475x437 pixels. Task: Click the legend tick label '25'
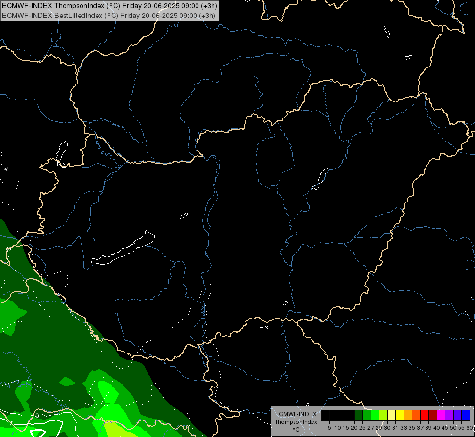362,428
